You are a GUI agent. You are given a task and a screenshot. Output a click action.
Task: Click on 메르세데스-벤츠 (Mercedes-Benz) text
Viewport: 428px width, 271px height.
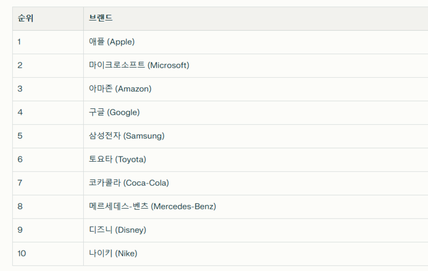(152, 207)
